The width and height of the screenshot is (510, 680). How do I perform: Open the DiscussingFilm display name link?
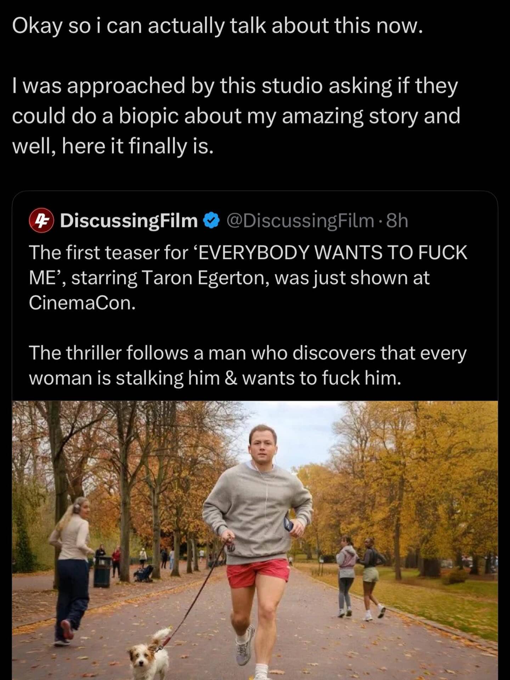pos(129,221)
